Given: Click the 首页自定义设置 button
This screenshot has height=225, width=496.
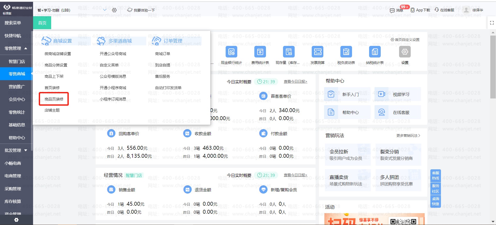Looking at the screenshot, I should tap(405, 40).
